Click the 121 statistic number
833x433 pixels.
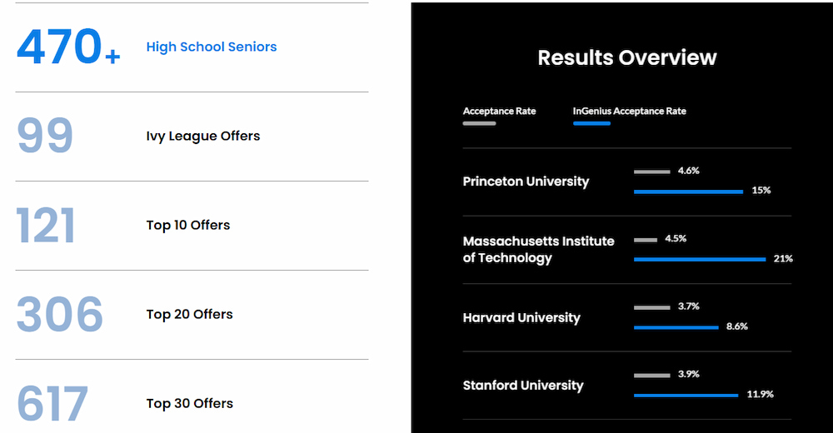(x=46, y=225)
